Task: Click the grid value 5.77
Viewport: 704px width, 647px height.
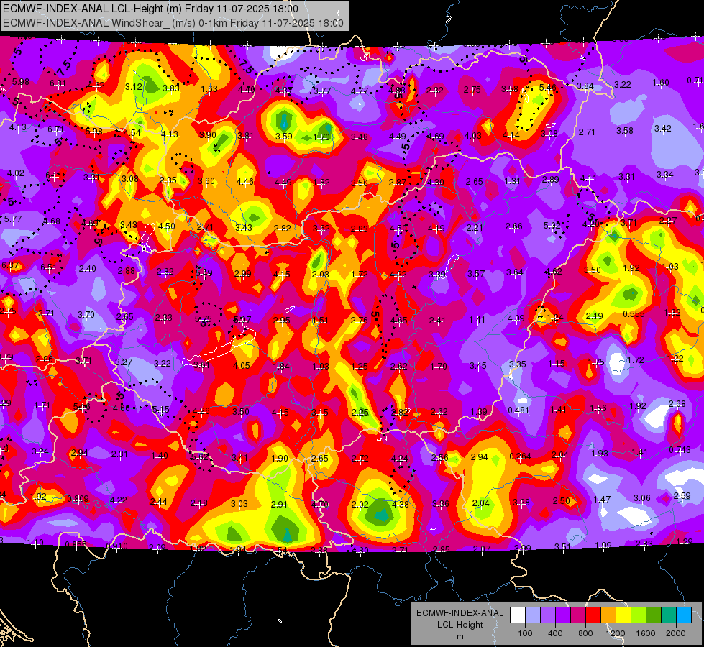Action: pos(12,219)
